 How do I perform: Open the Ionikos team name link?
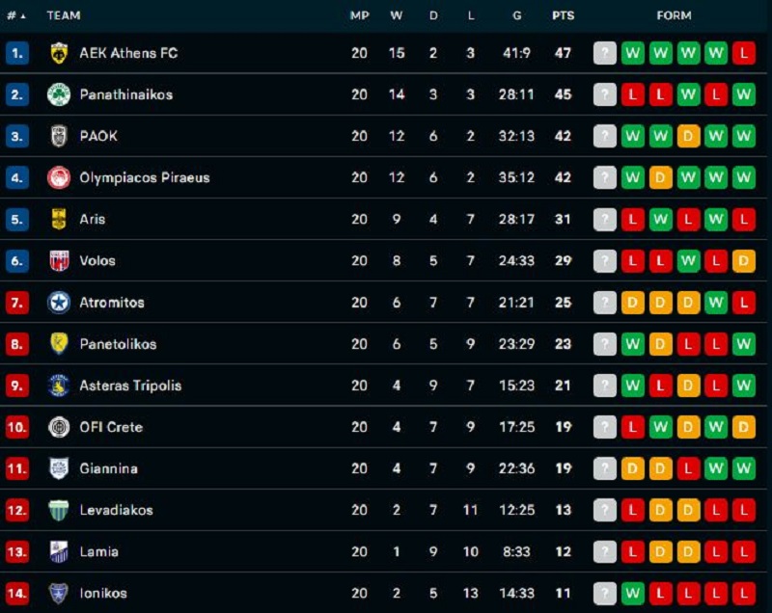coord(103,593)
